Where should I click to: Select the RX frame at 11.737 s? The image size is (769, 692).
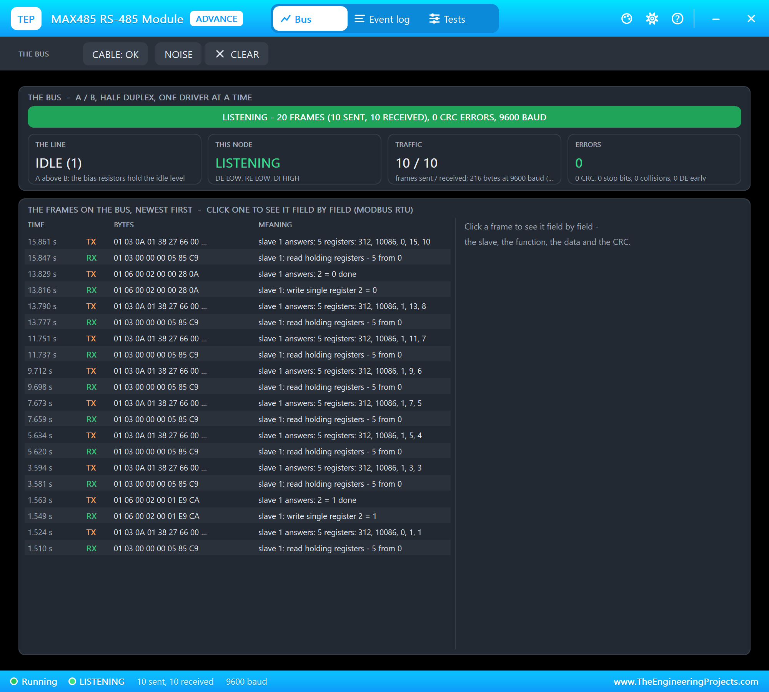(238, 355)
